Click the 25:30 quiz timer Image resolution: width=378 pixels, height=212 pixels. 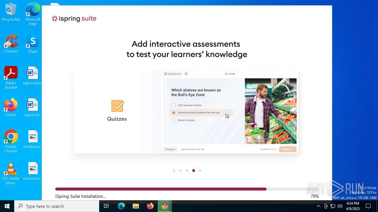230,74
